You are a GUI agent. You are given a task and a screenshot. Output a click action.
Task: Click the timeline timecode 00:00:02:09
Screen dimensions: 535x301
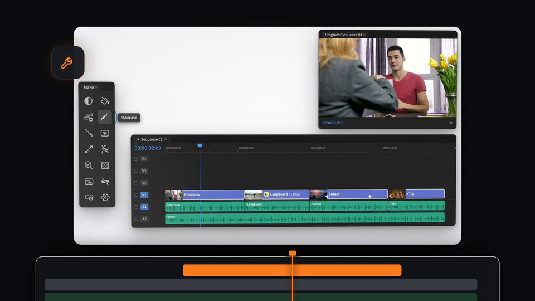click(x=148, y=148)
